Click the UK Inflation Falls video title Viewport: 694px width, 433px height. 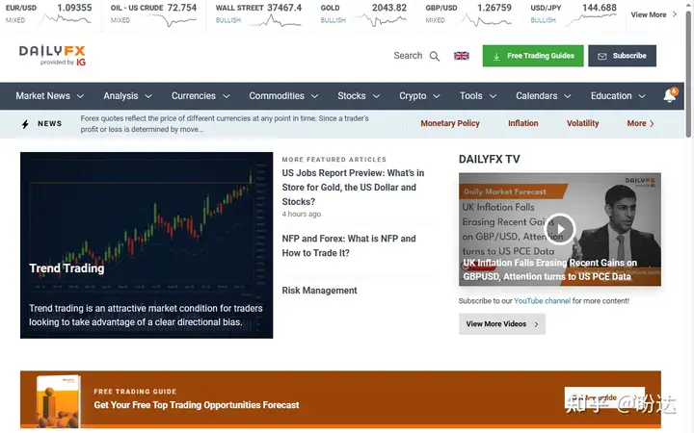[549, 269]
